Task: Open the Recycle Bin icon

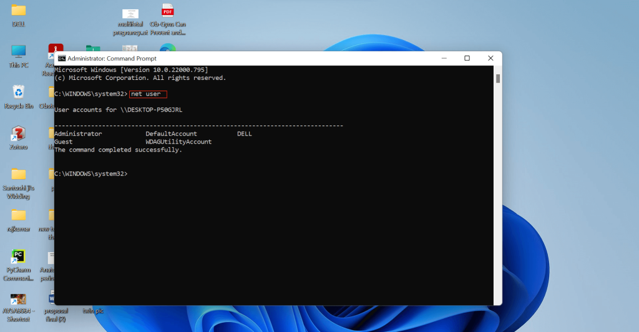Action: [18, 97]
